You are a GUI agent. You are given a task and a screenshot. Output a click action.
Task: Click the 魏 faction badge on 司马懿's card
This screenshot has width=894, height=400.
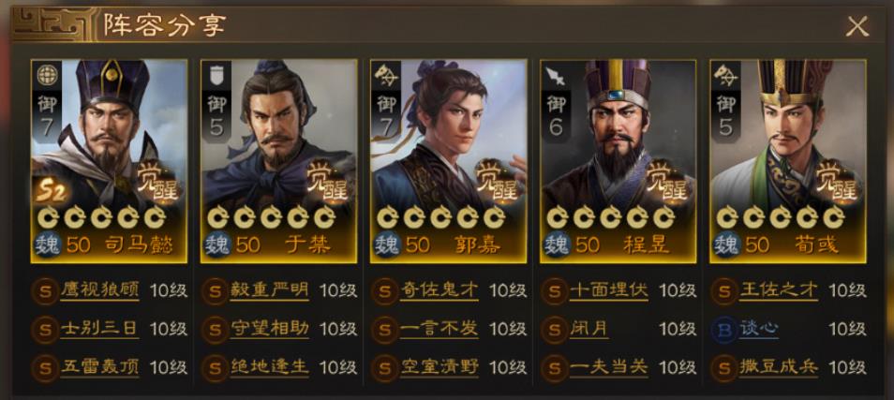(x=47, y=245)
